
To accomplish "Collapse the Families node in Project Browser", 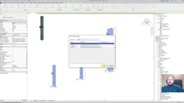I will point(156,41).
